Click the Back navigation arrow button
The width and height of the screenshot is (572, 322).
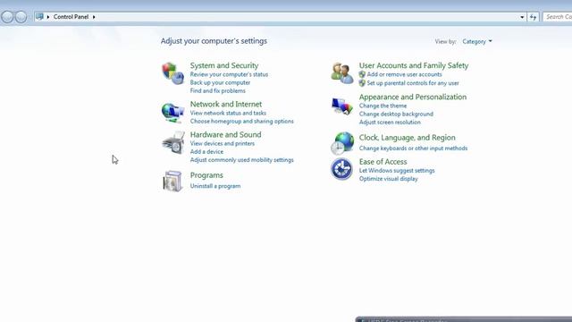[x=7, y=17]
